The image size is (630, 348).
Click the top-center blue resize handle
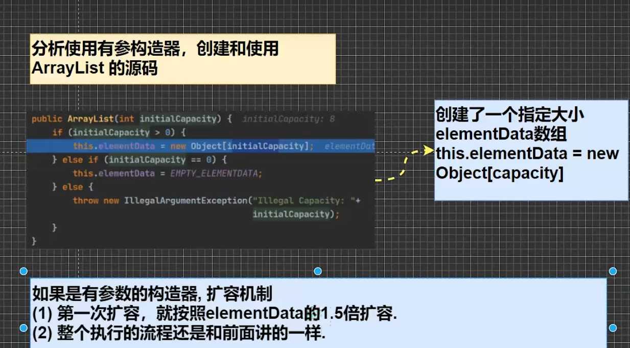click(318, 271)
